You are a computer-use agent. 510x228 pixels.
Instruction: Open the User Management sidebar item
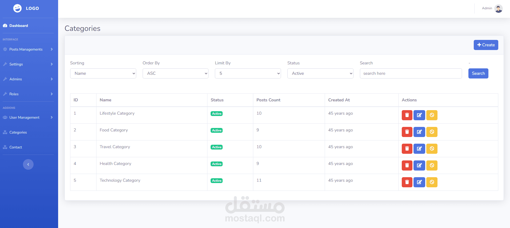tap(24, 117)
